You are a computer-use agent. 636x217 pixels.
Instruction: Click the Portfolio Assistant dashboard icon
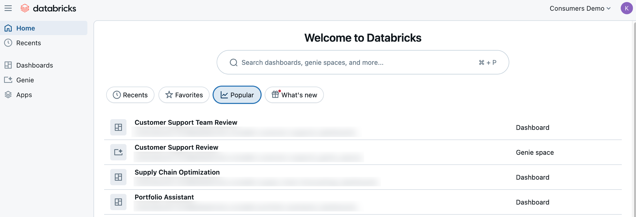pyautogui.click(x=118, y=202)
